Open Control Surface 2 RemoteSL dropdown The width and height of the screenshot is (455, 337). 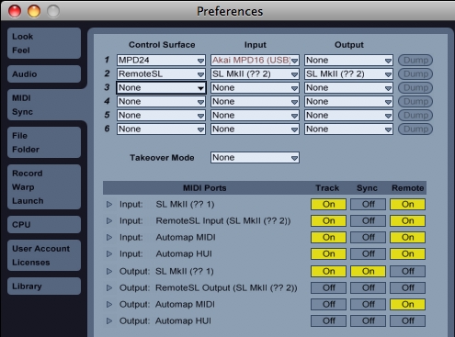161,73
